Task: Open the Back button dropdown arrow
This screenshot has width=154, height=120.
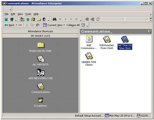Action: 16,25
